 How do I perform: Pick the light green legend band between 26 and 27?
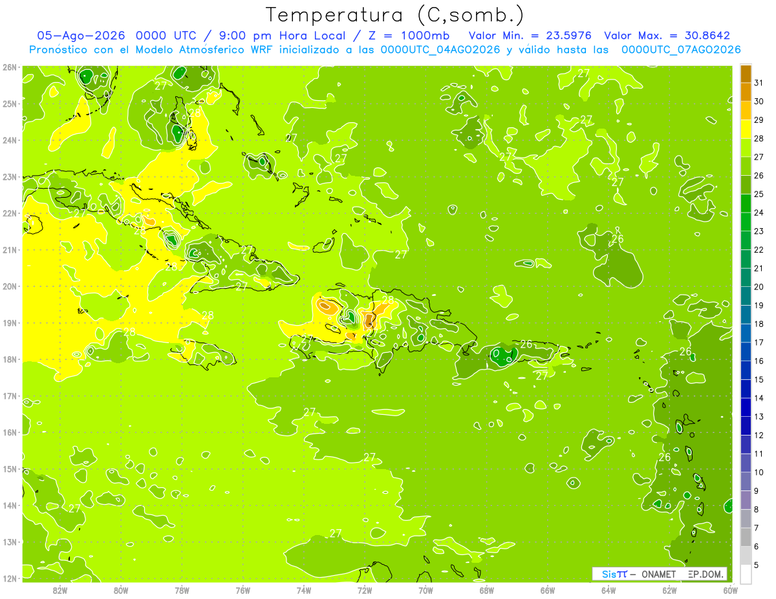click(x=746, y=166)
